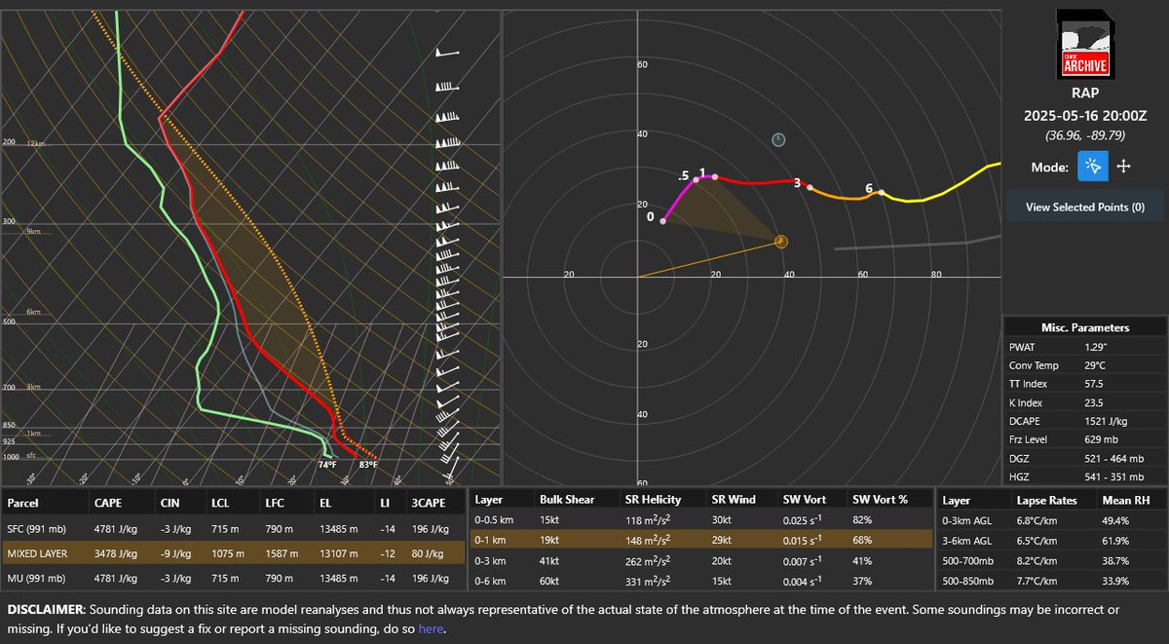Select the 0-6 km shear layer row
This screenshot has height=644, width=1169.
tap(700, 582)
